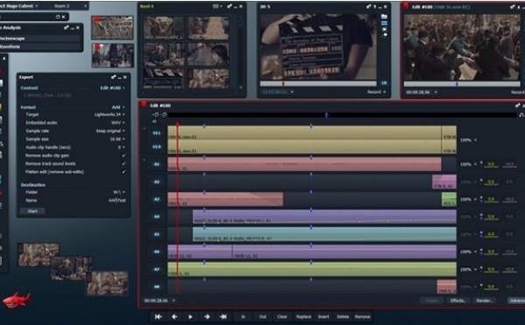Screen dimensions: 525x325
Task: Click the blue stripes icon beside clapperboard viewer
Action: coord(384,23)
